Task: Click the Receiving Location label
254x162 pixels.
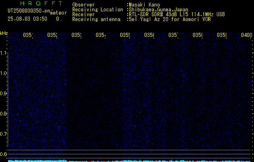Action: click(x=98, y=10)
